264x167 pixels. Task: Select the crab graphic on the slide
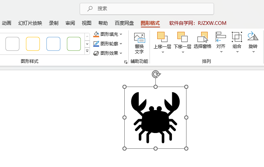pos(155,118)
